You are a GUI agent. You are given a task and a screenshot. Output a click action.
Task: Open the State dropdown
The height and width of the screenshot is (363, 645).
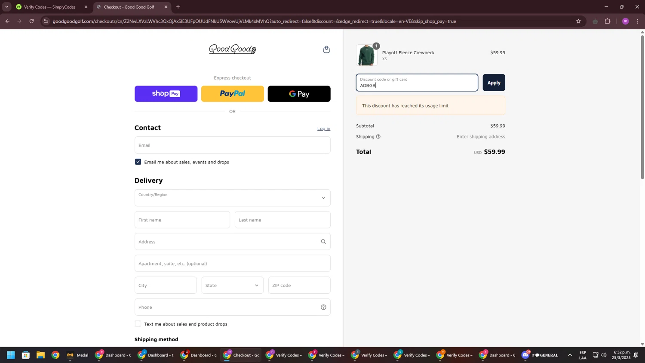click(233, 285)
